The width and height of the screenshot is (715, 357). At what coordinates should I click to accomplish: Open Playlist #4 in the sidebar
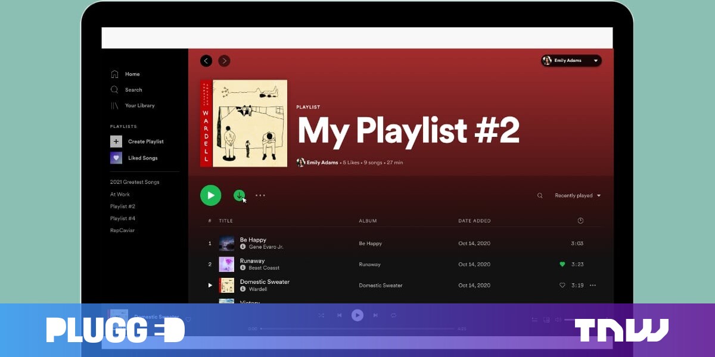[123, 218]
